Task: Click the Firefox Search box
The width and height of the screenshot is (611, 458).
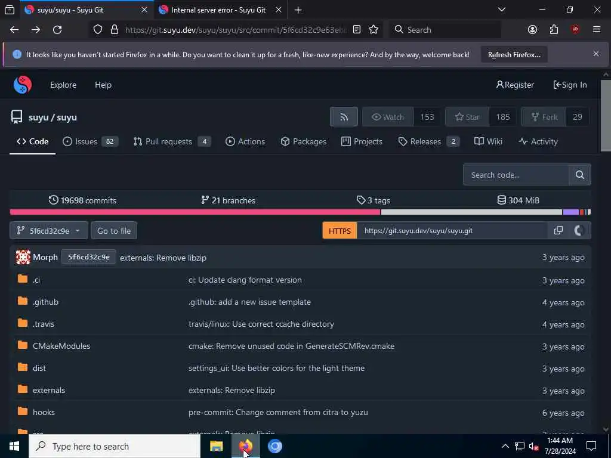Action: tap(445, 30)
